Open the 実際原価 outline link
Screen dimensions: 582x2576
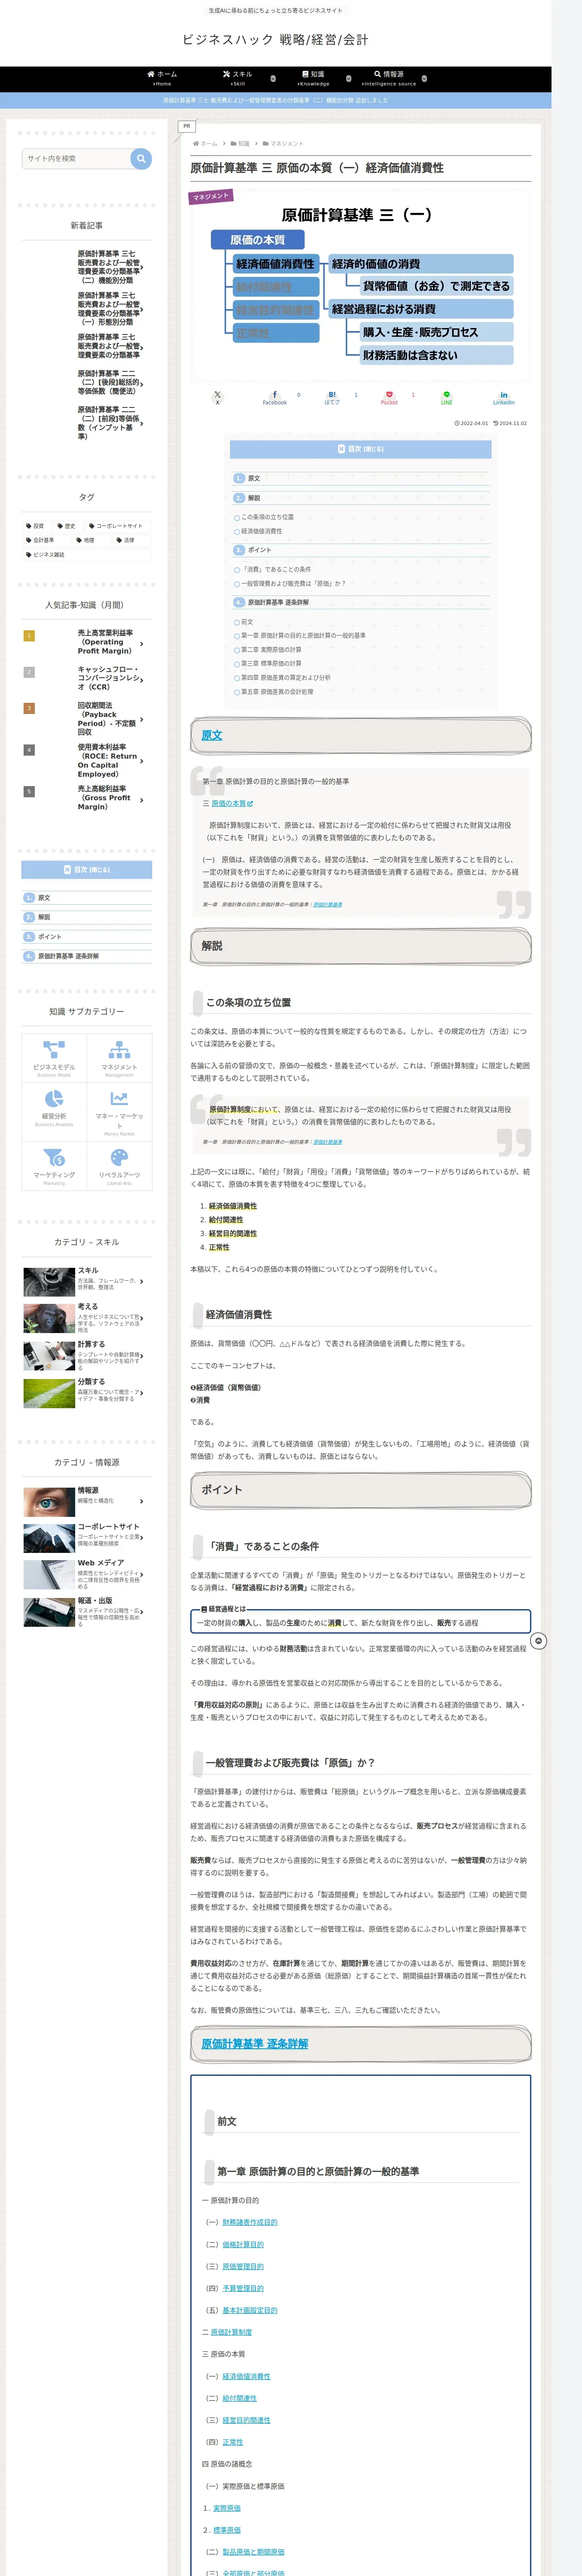(x=226, y=2508)
